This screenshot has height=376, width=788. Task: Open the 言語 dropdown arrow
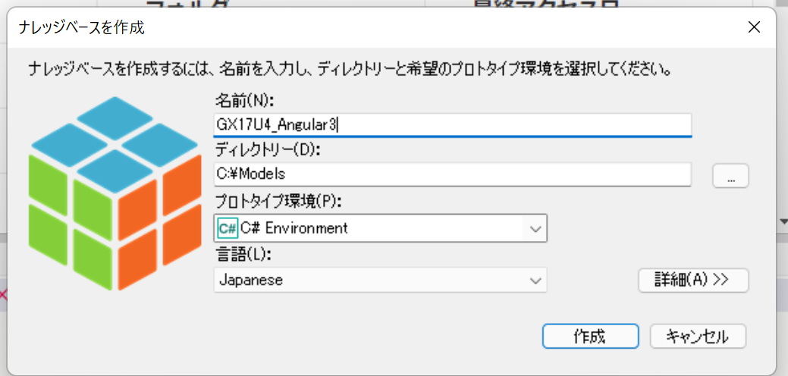[535, 280]
